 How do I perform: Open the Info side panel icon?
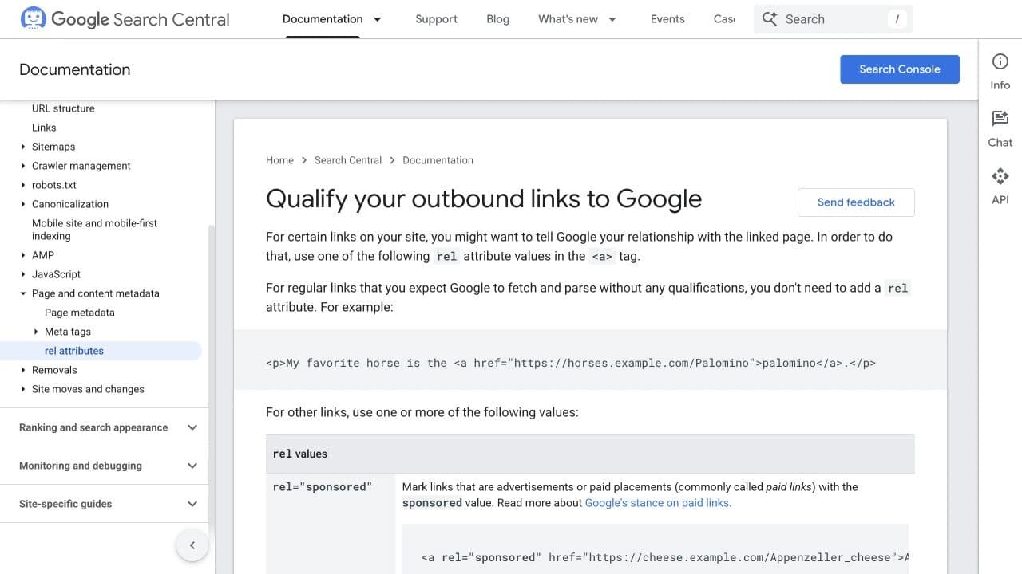click(1000, 62)
